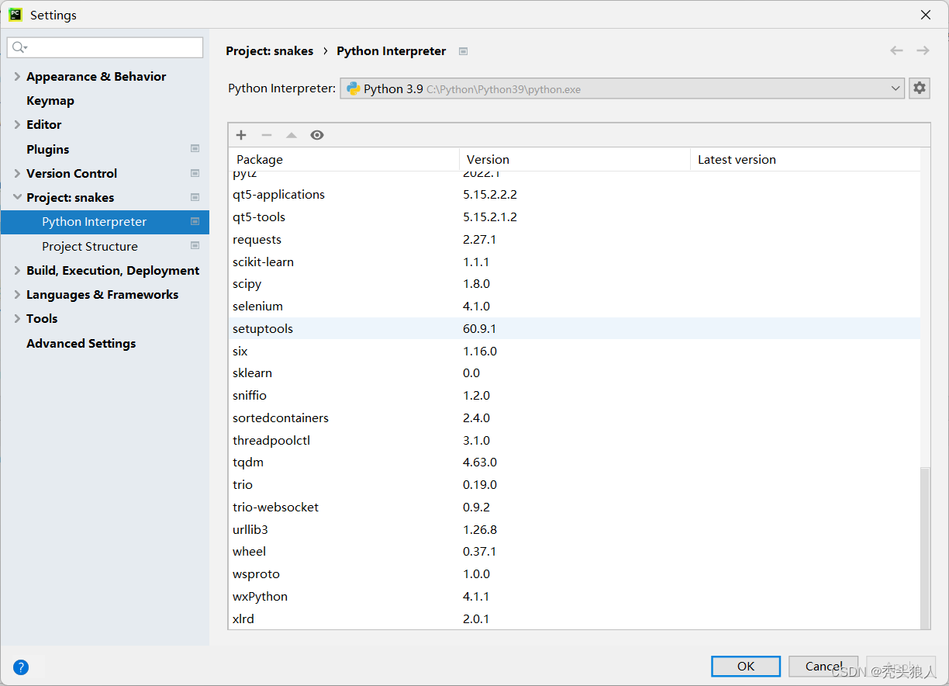Image resolution: width=949 pixels, height=686 pixels.
Task: Confirm settings with OK
Action: coord(745,666)
